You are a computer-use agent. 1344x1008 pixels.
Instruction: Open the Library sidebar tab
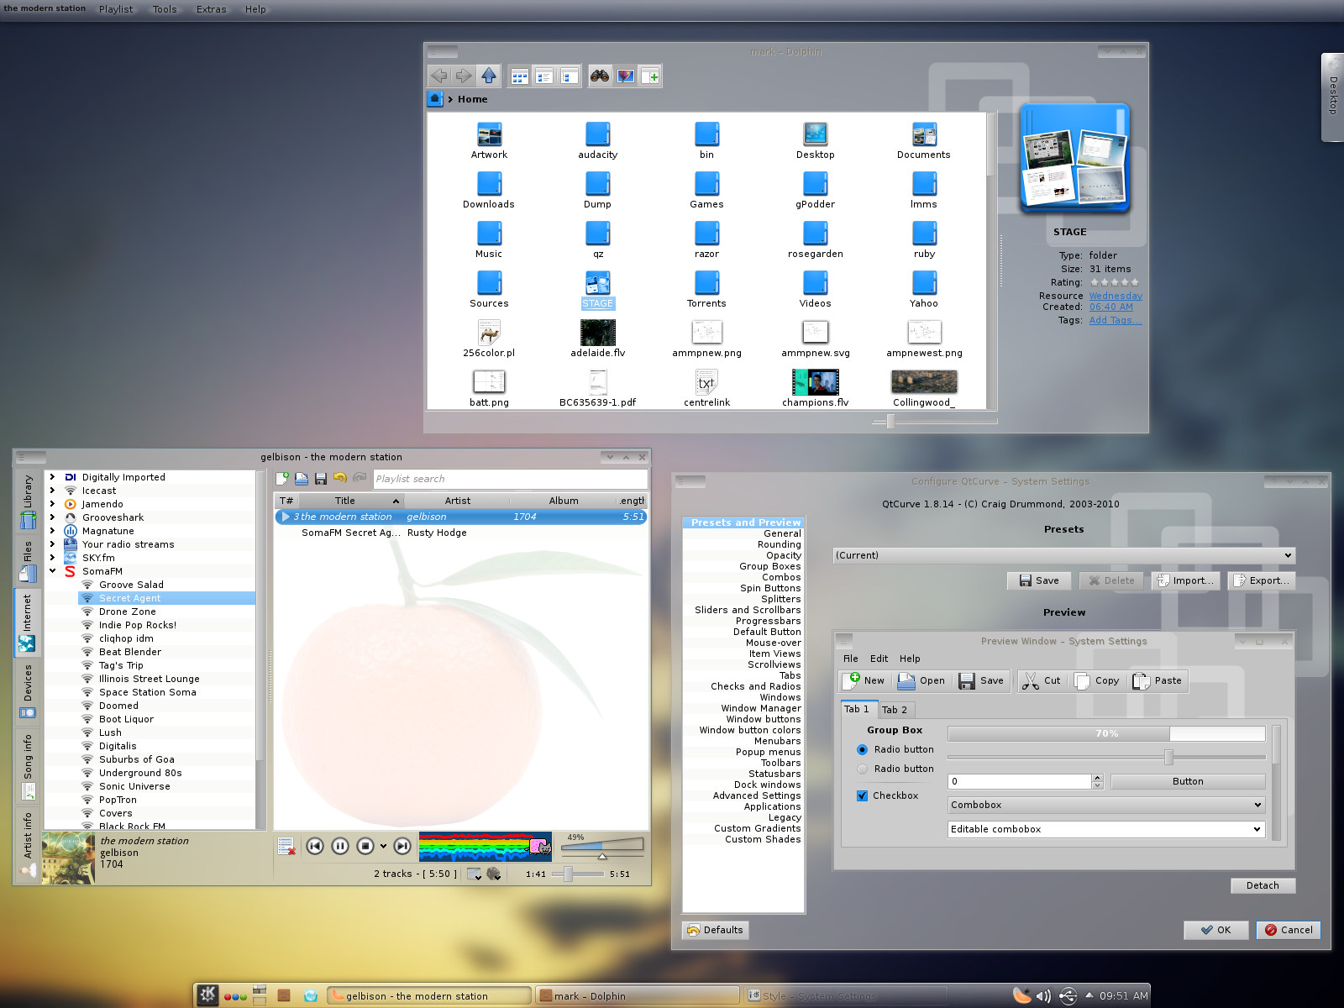(x=28, y=501)
